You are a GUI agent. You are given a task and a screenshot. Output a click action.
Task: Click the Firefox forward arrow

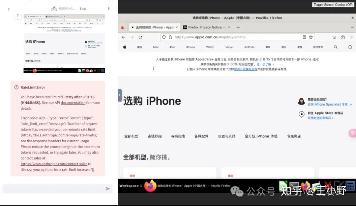pos(132,37)
